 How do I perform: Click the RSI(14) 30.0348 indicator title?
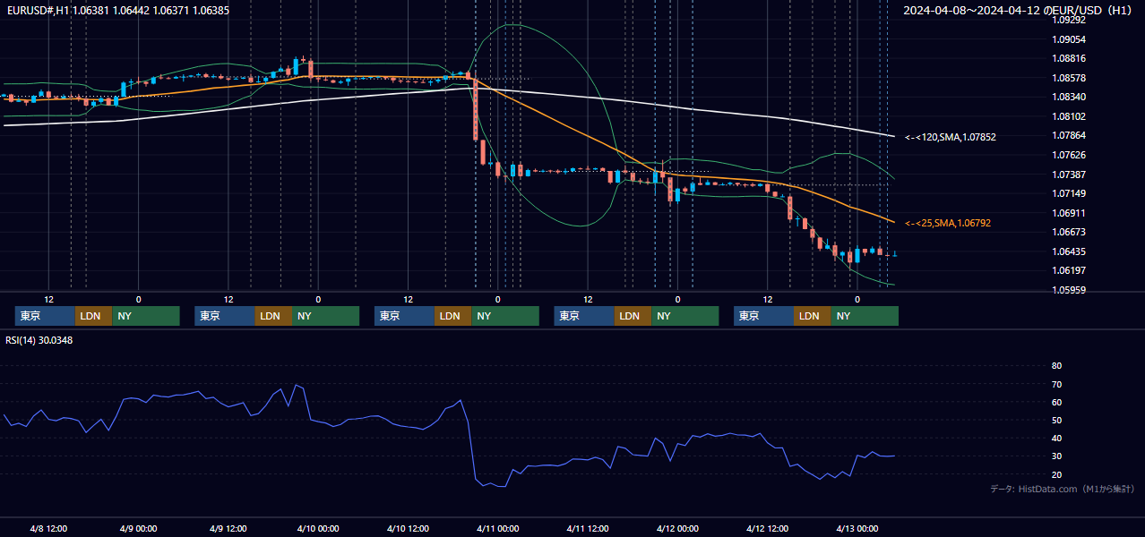[39, 340]
